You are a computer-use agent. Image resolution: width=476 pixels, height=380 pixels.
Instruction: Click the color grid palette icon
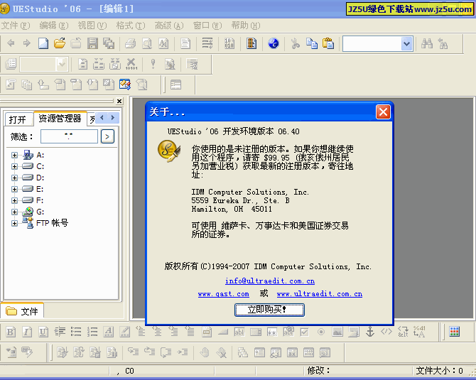(x=454, y=332)
